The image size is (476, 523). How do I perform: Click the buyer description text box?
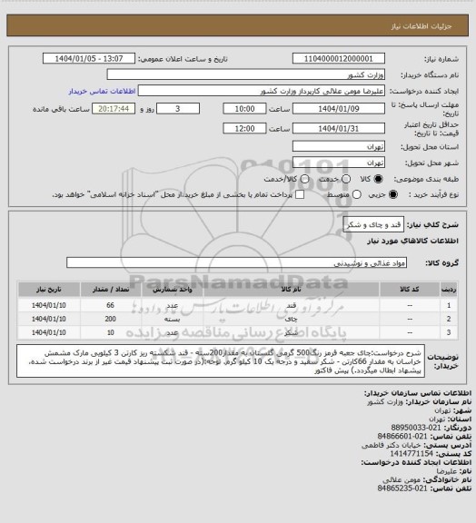tap(221, 361)
